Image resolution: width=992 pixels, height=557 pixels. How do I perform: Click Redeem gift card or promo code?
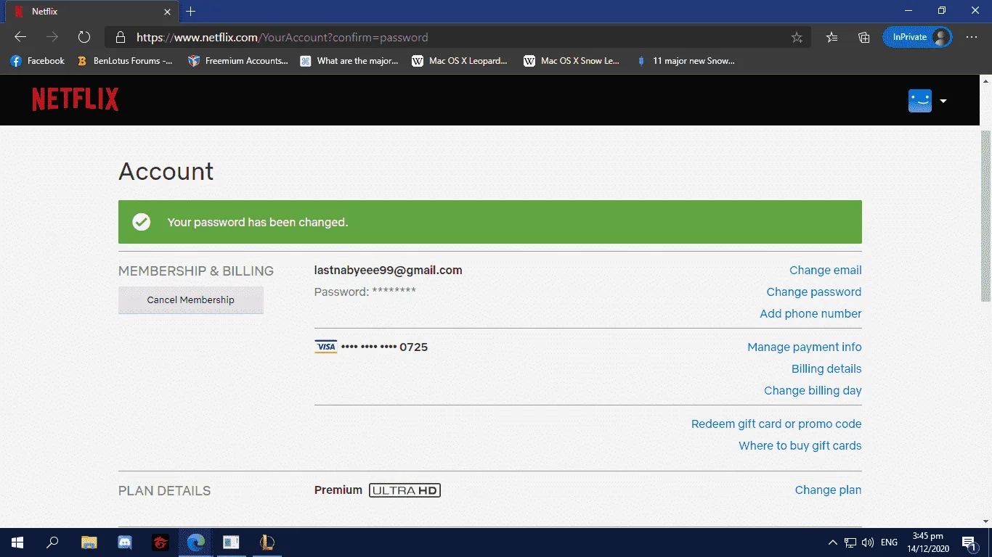coord(776,424)
